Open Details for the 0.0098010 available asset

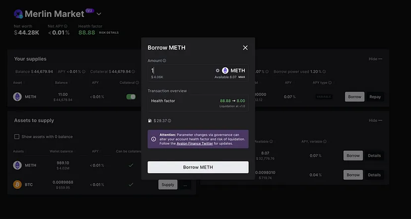click(x=374, y=175)
